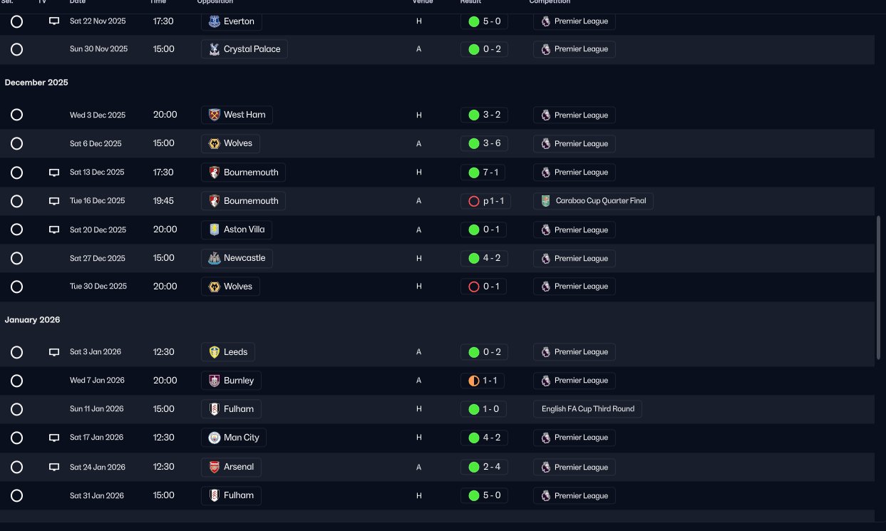Select the Newcastle fixture radio button
Screen dimensions: 886x531
pyautogui.click(x=17, y=258)
